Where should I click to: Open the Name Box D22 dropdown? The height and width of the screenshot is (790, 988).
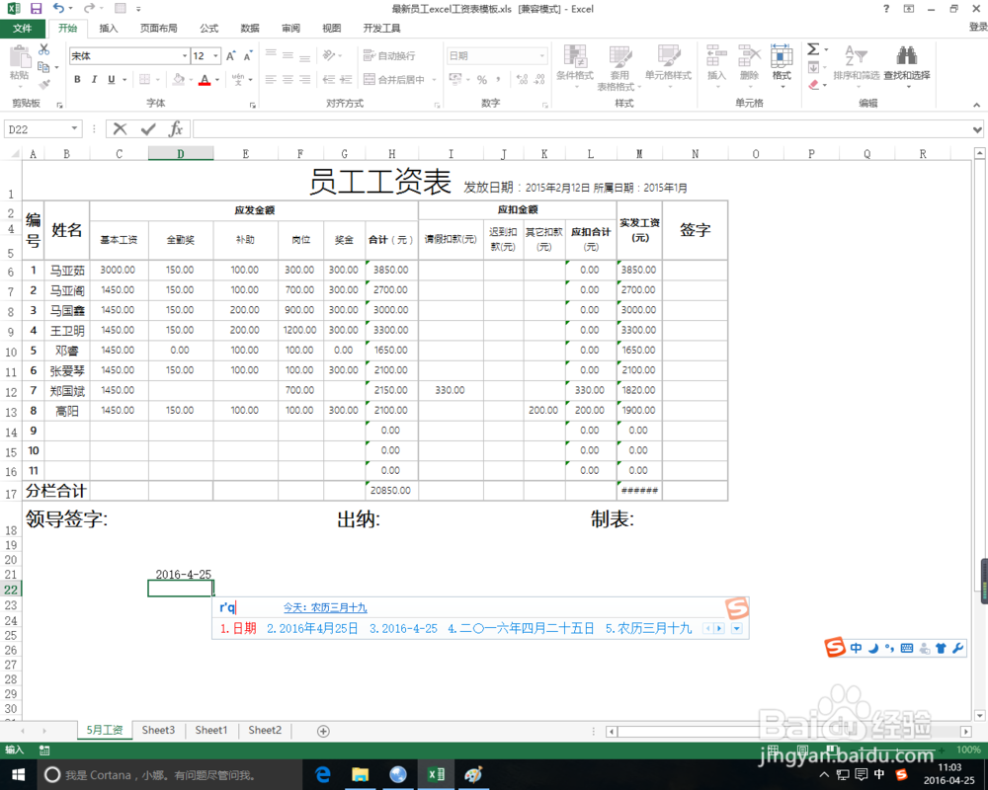point(74,129)
